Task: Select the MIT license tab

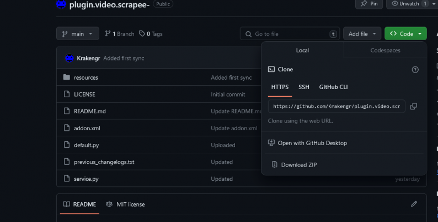Action: tap(125, 204)
